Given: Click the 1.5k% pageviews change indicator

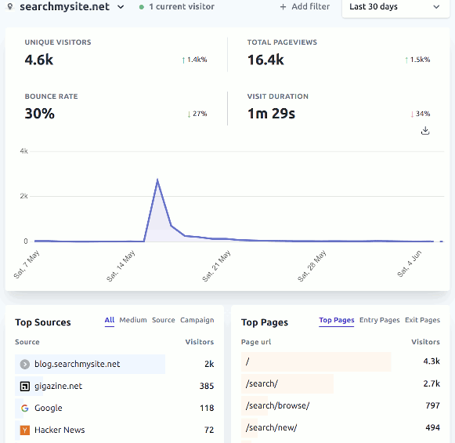Looking at the screenshot, I should pyautogui.click(x=417, y=60).
